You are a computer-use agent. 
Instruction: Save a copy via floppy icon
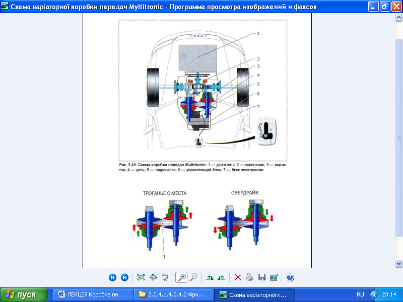tap(262, 277)
